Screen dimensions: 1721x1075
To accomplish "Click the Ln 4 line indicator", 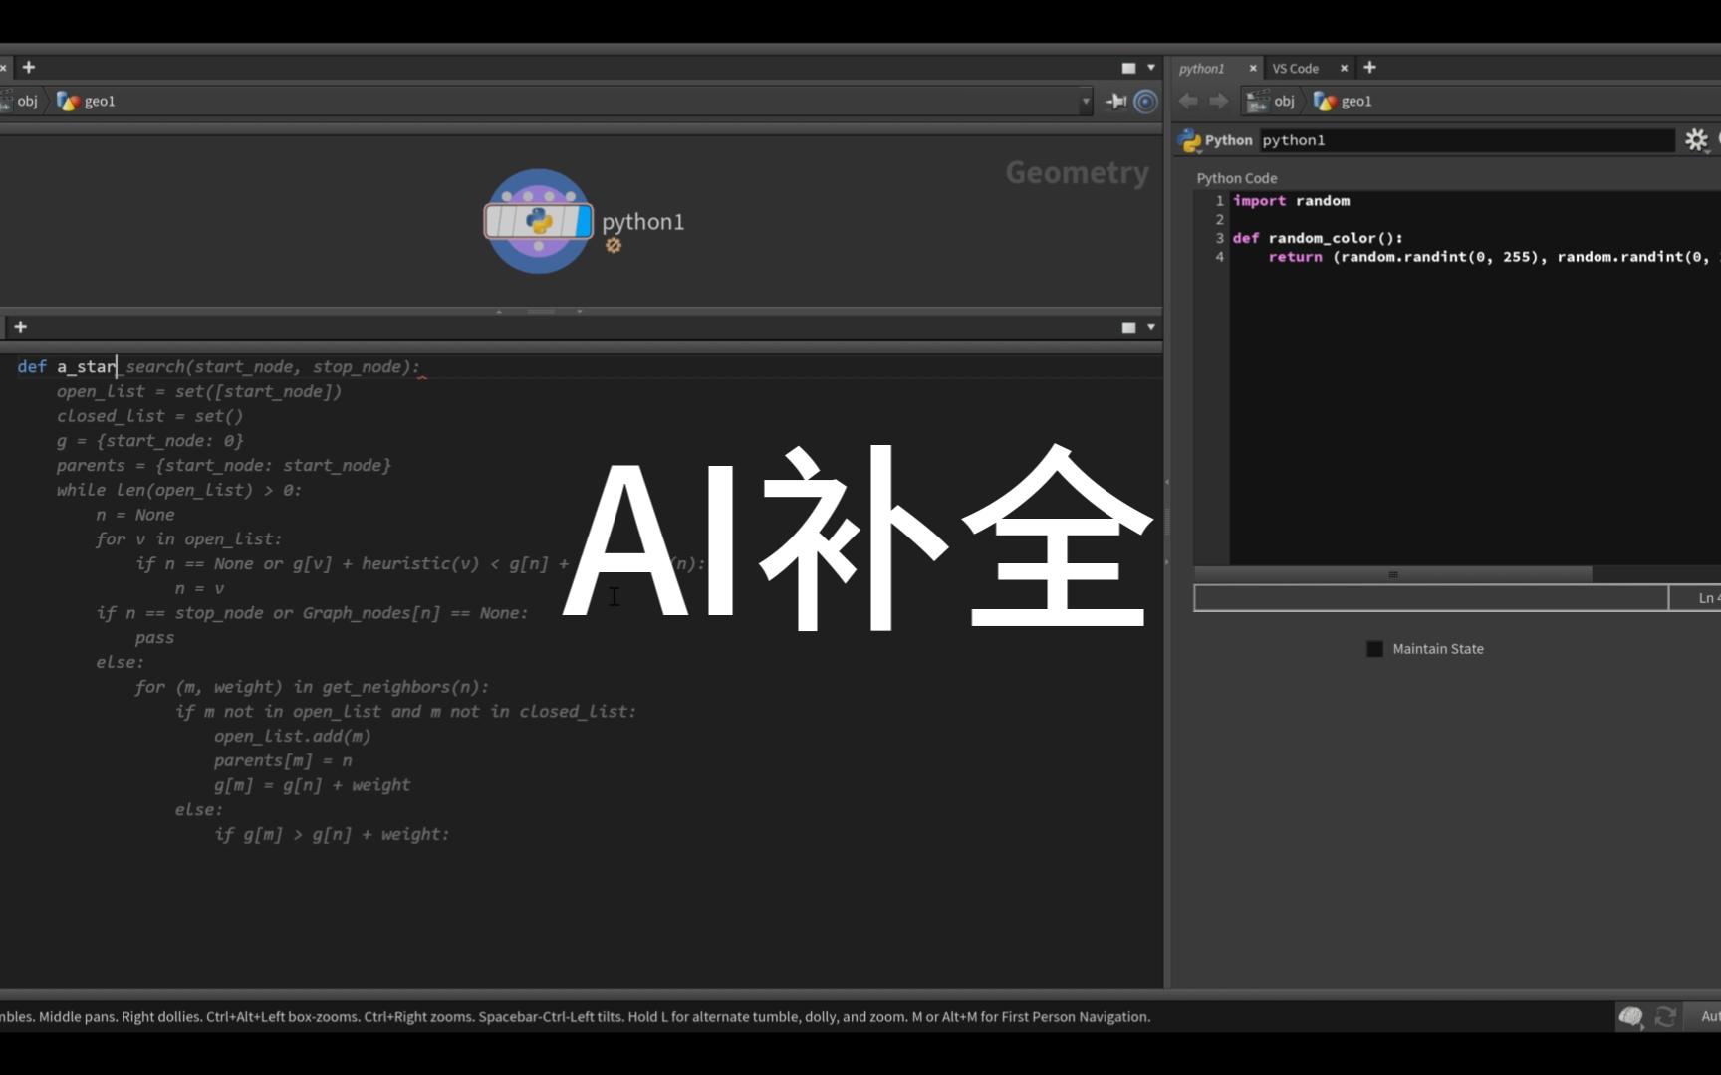I will tap(1704, 597).
